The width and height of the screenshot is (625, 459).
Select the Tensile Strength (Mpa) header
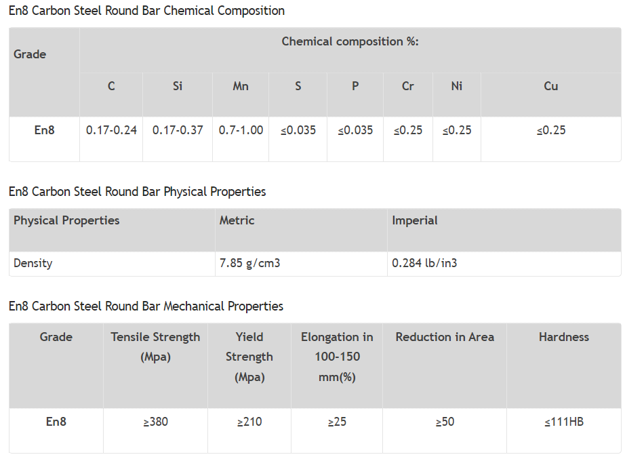pos(155,346)
